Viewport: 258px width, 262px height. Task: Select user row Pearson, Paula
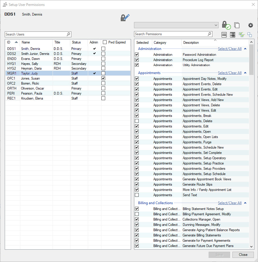point(68,93)
